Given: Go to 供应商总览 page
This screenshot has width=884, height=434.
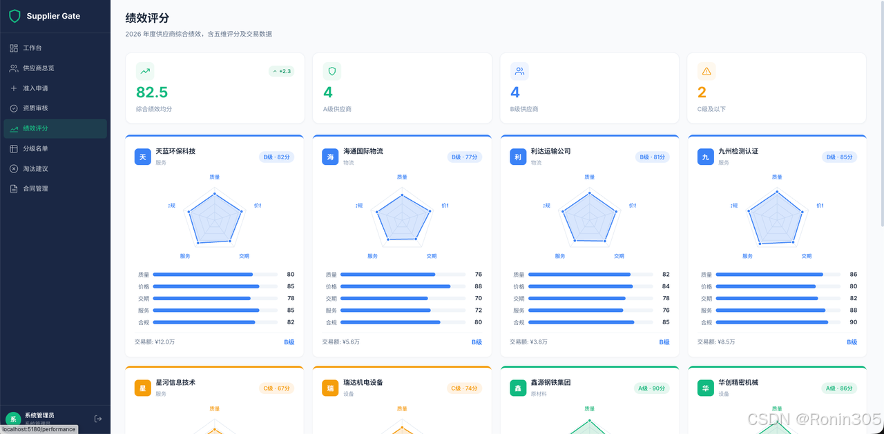Looking at the screenshot, I should click(55, 68).
